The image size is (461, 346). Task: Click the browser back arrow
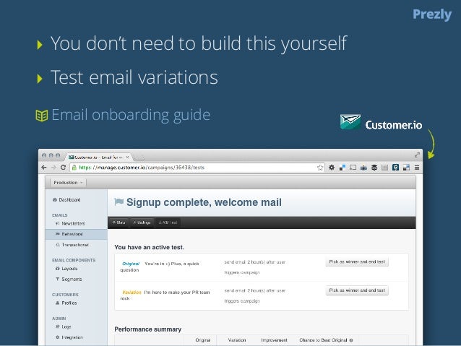44,168
